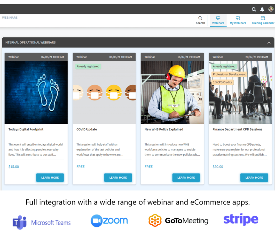Screen dimensions: 275x238
Task: Open the Training Calendar tab
Action: tap(263, 20)
